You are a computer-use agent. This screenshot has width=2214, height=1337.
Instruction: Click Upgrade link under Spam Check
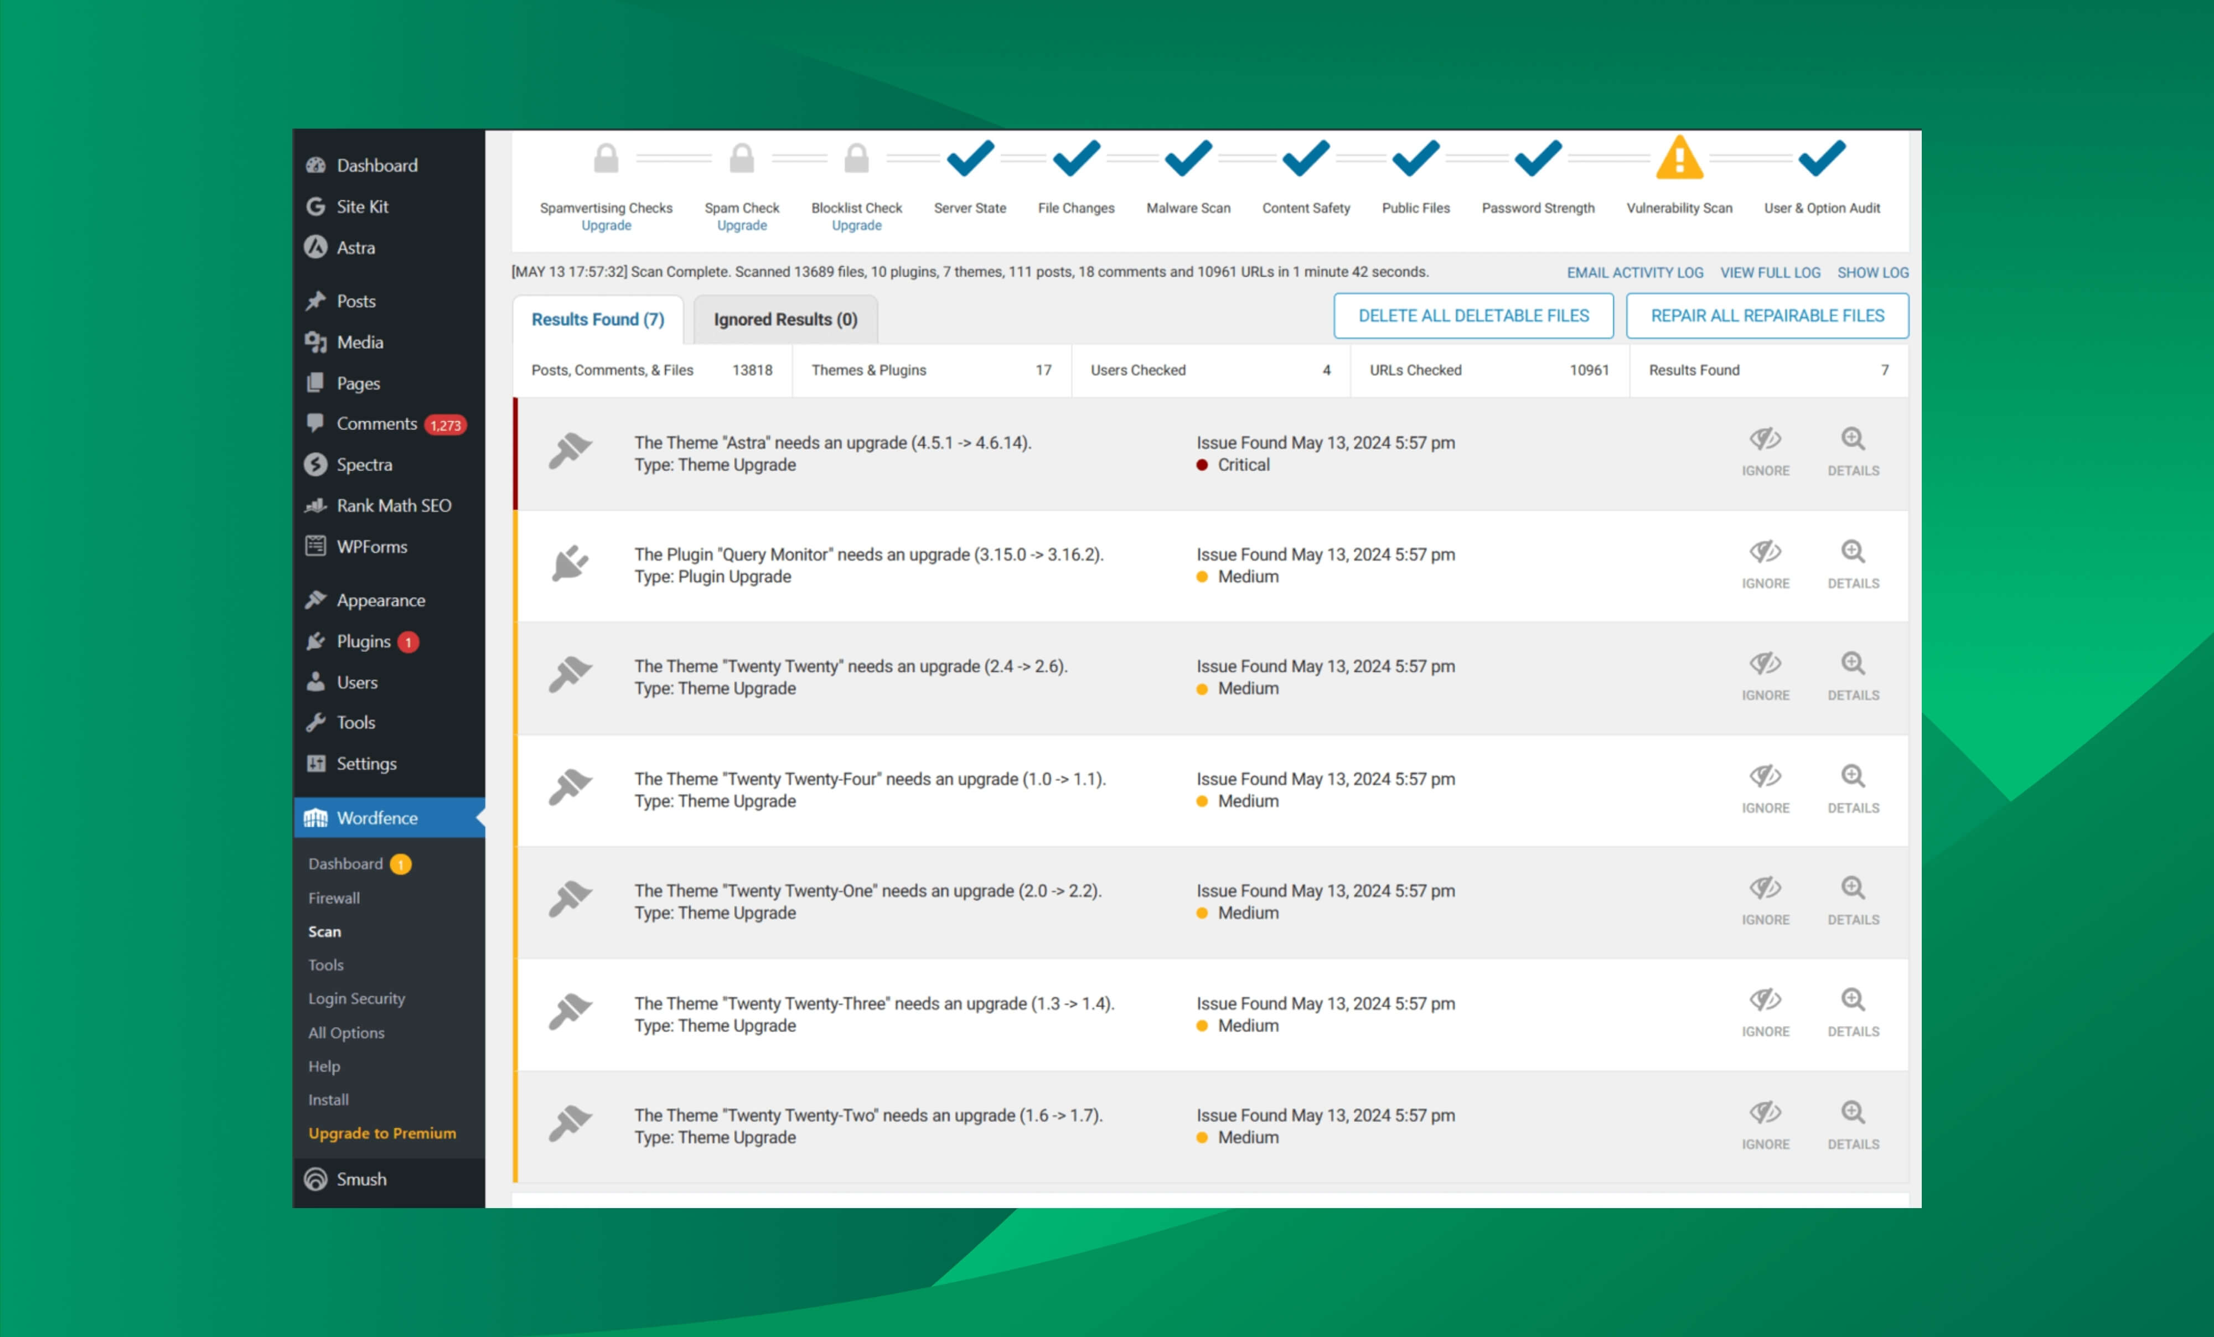click(741, 226)
